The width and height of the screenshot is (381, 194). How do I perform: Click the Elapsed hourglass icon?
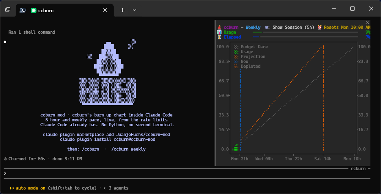click(x=219, y=37)
